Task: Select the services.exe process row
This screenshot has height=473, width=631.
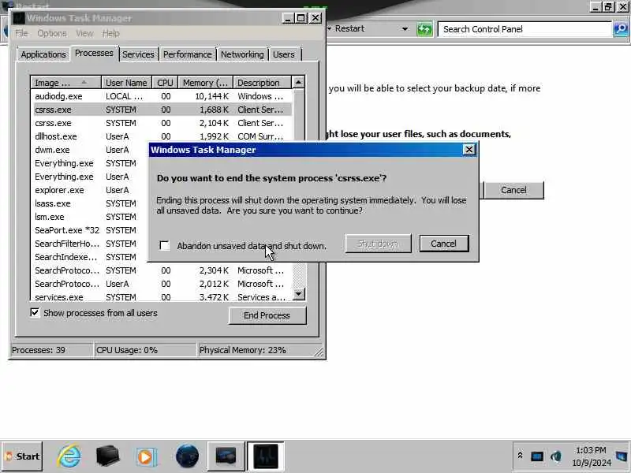Action: tap(161, 297)
